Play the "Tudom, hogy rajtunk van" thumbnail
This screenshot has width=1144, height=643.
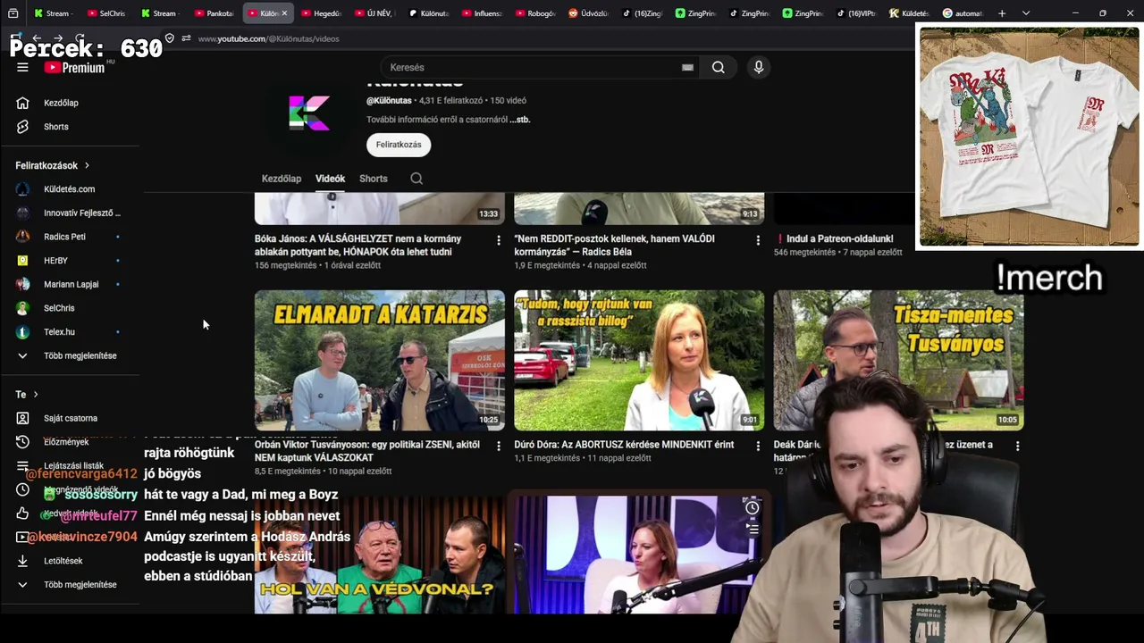pos(639,360)
